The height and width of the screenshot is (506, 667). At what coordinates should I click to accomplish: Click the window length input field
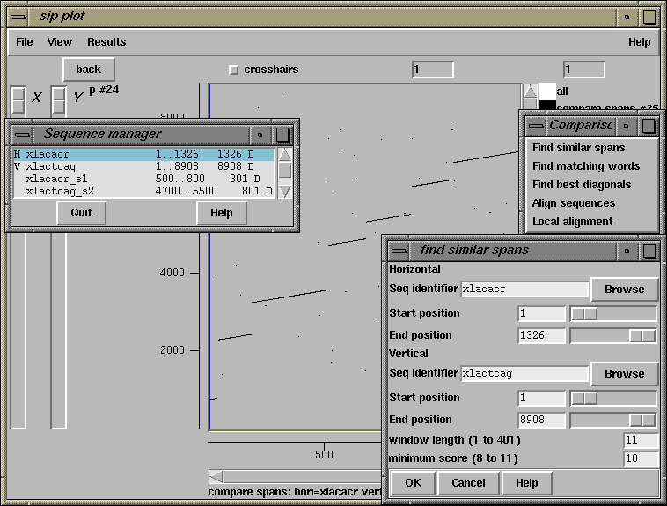point(641,440)
